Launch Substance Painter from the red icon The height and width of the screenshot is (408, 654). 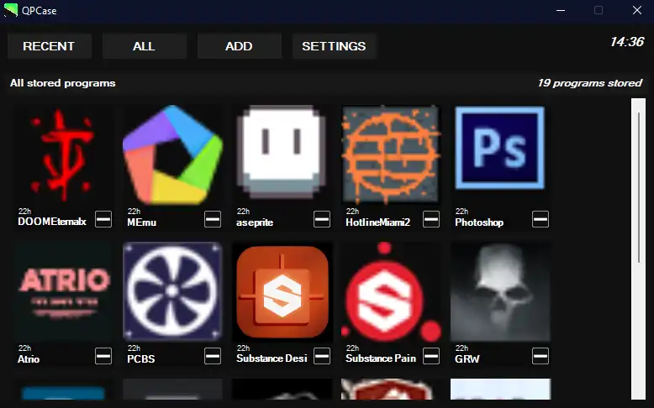click(x=391, y=291)
